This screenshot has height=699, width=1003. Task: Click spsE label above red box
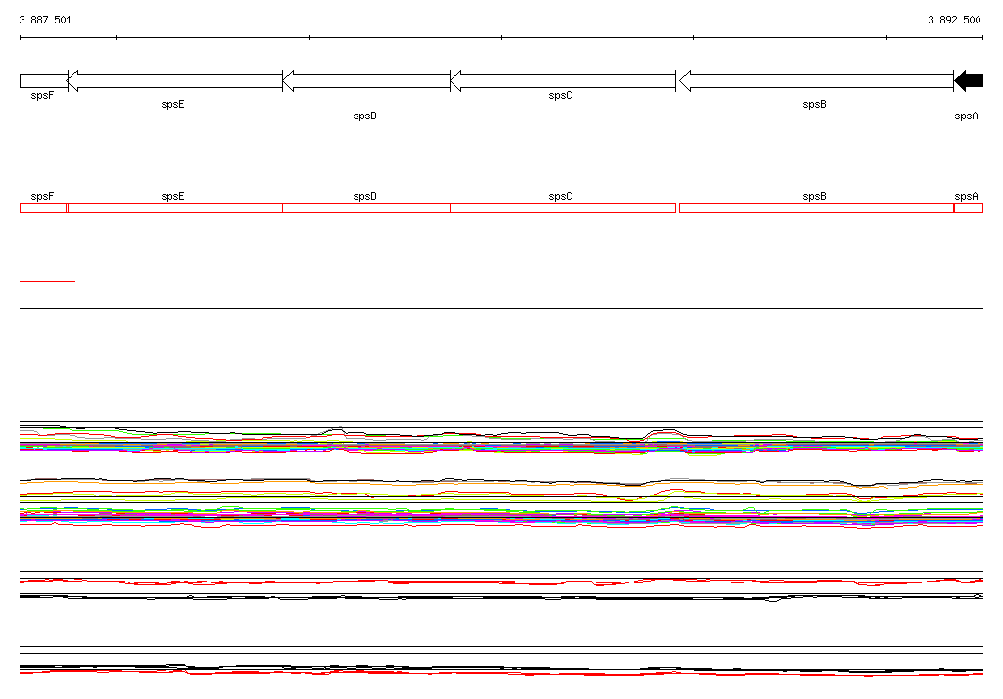coord(172,197)
